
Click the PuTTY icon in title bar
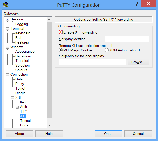pyautogui.click(x=5, y=5)
